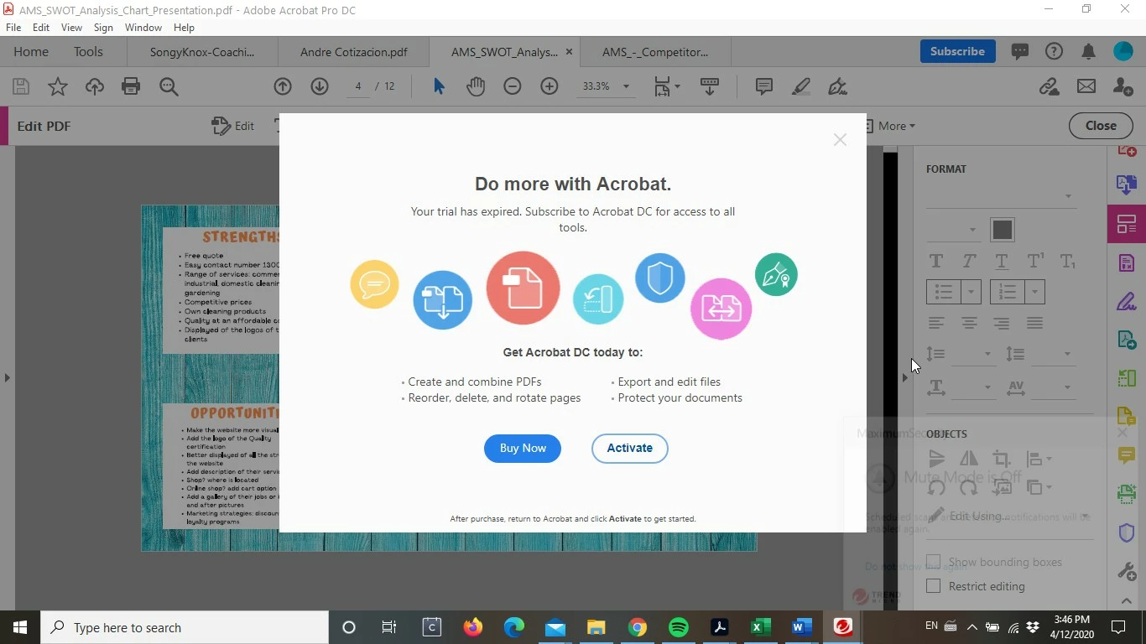Open the sign document pen icon
The image size is (1146, 644).
837,86
